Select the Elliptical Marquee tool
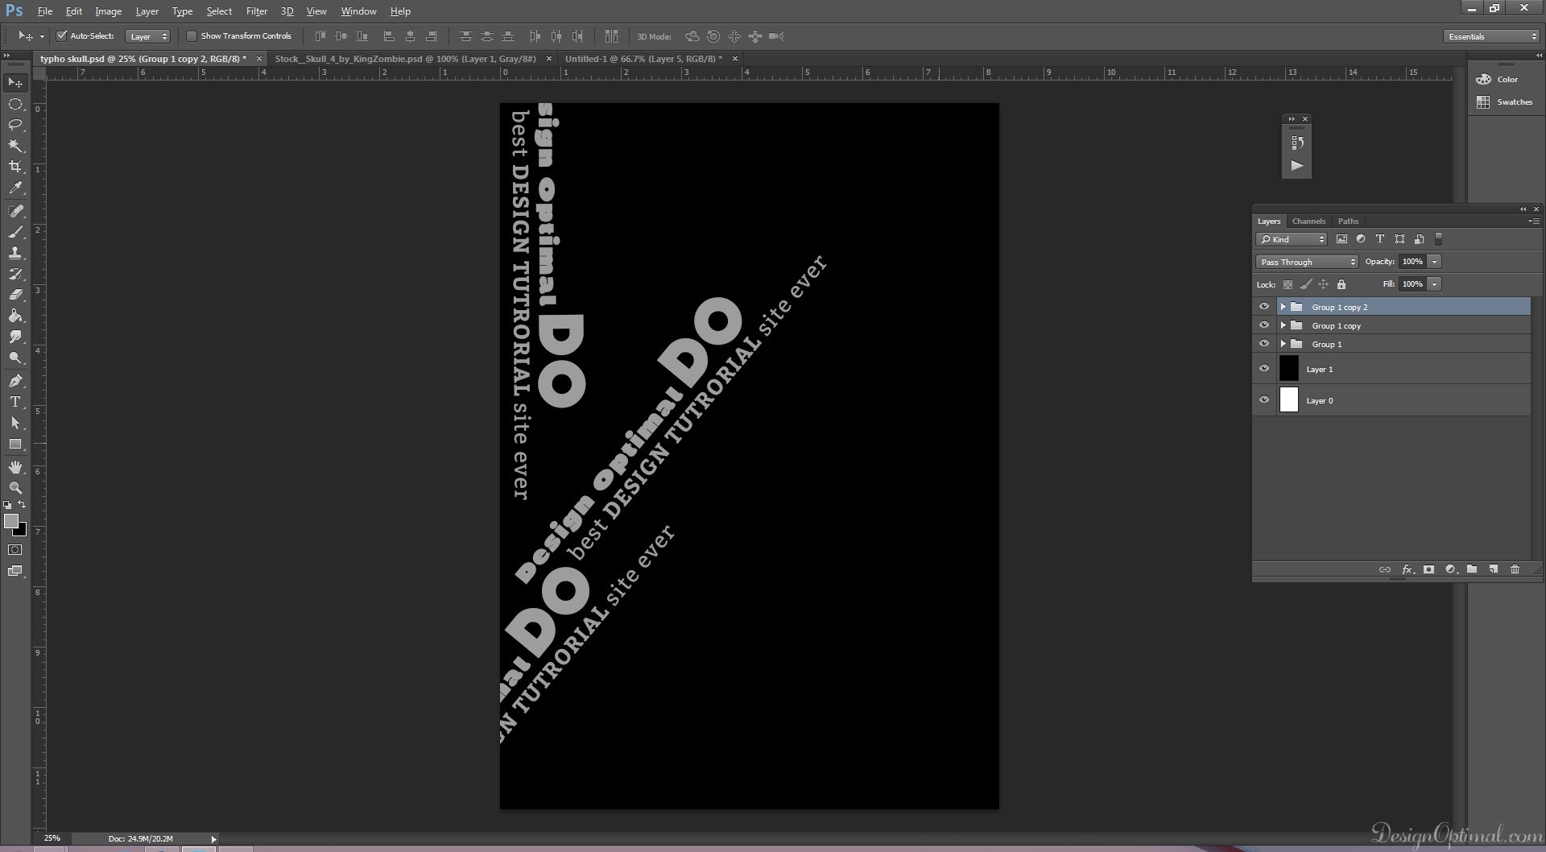The width and height of the screenshot is (1546, 852). 15,104
